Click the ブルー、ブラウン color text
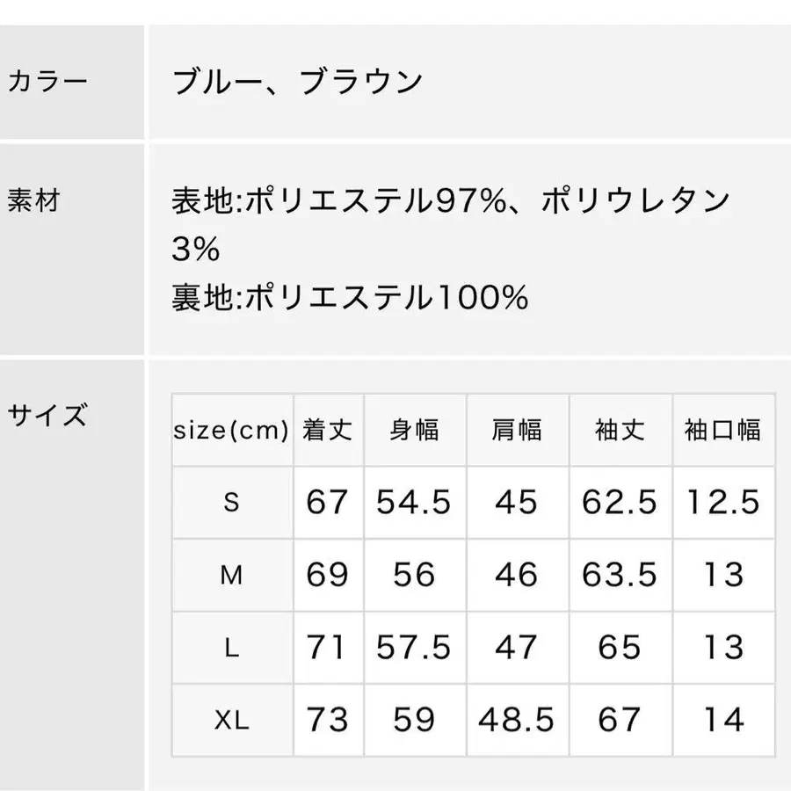 (x=297, y=82)
